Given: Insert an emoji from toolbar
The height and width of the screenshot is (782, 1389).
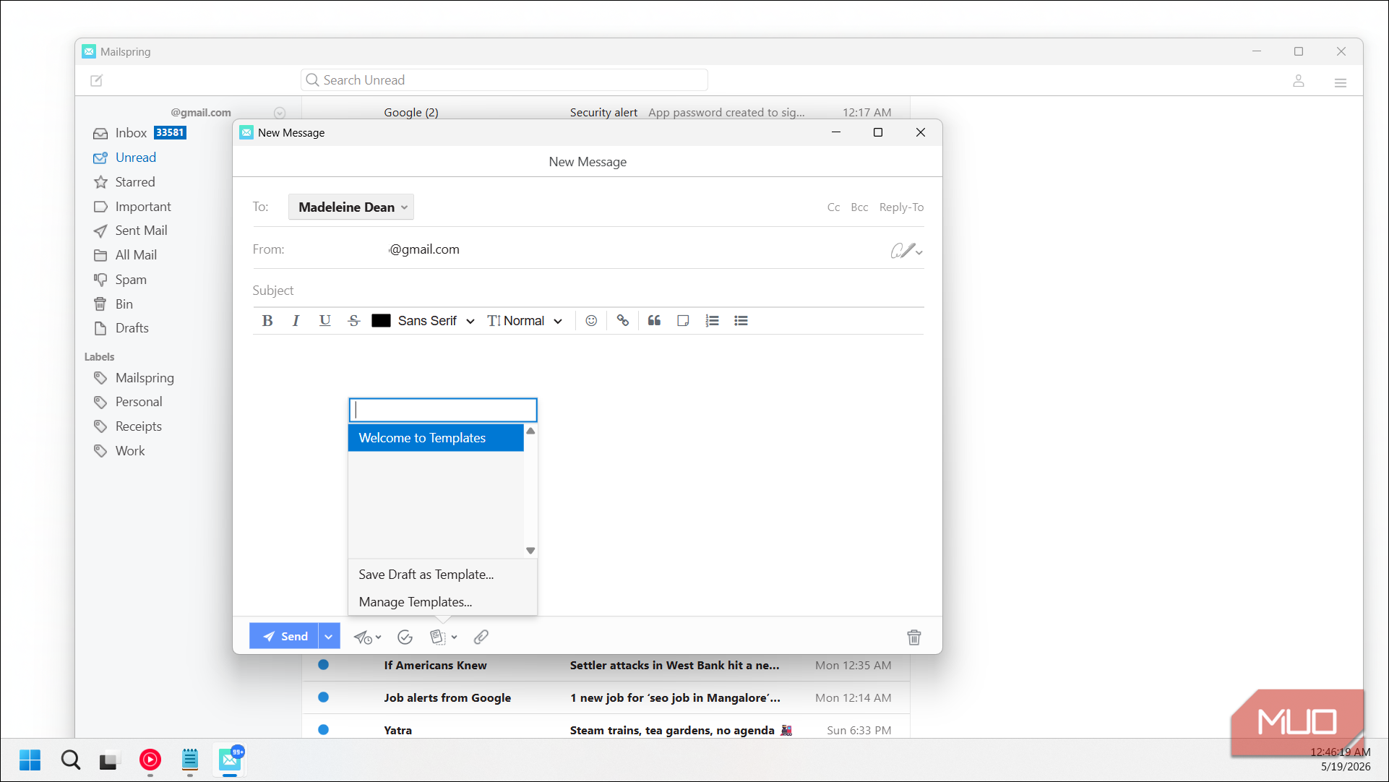Looking at the screenshot, I should (x=591, y=321).
